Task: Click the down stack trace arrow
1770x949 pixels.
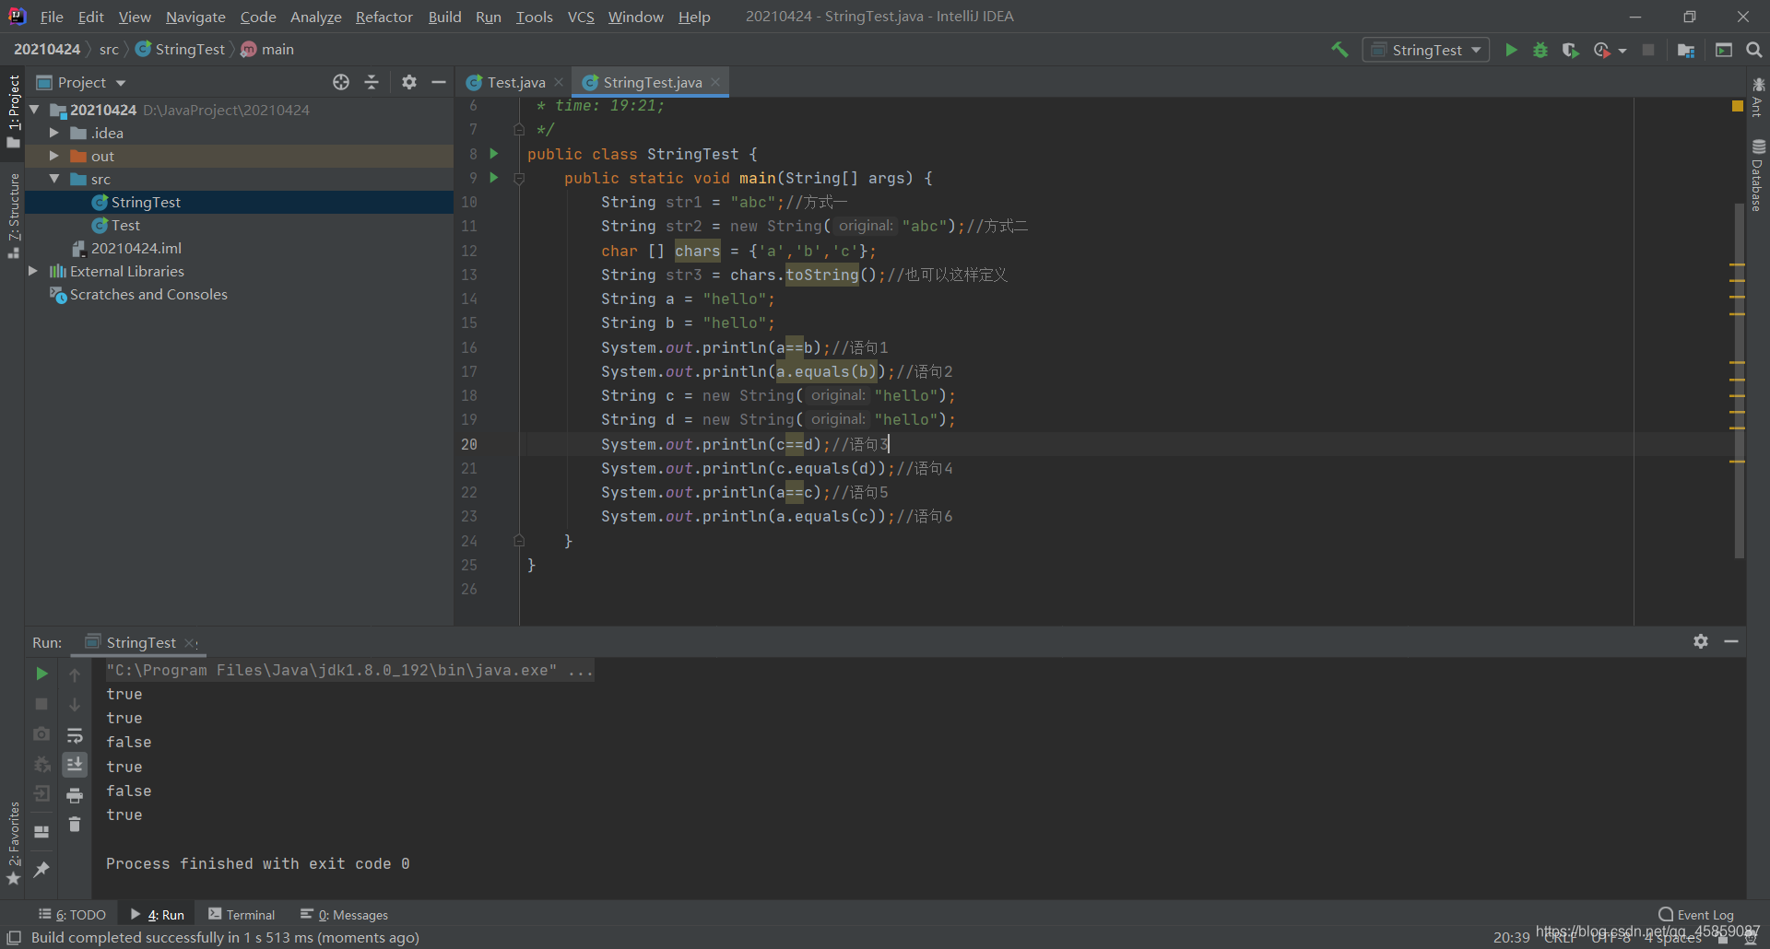Action: 75,705
